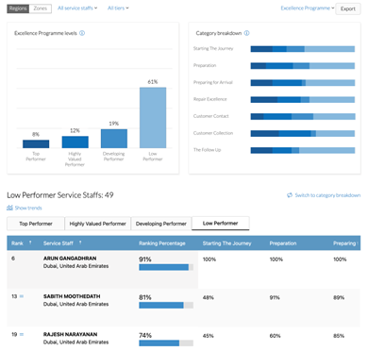The width and height of the screenshot is (368, 351).
Task: Click the Low Performer 61% chart bar
Action: [x=153, y=118]
